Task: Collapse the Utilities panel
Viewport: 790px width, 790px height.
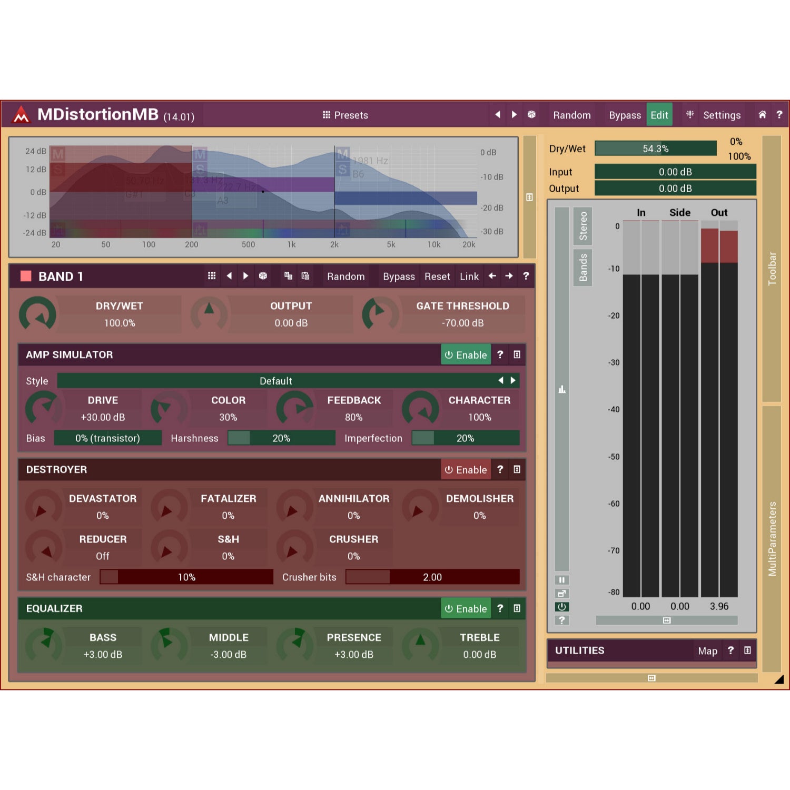Action: [747, 650]
